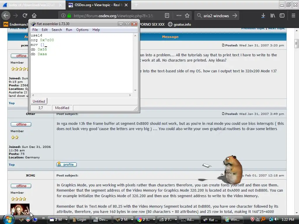
Task: Toggle reader view in the address bar
Action: 167,16
